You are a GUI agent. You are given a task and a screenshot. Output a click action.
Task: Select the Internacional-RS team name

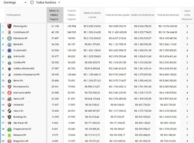click(22, 93)
